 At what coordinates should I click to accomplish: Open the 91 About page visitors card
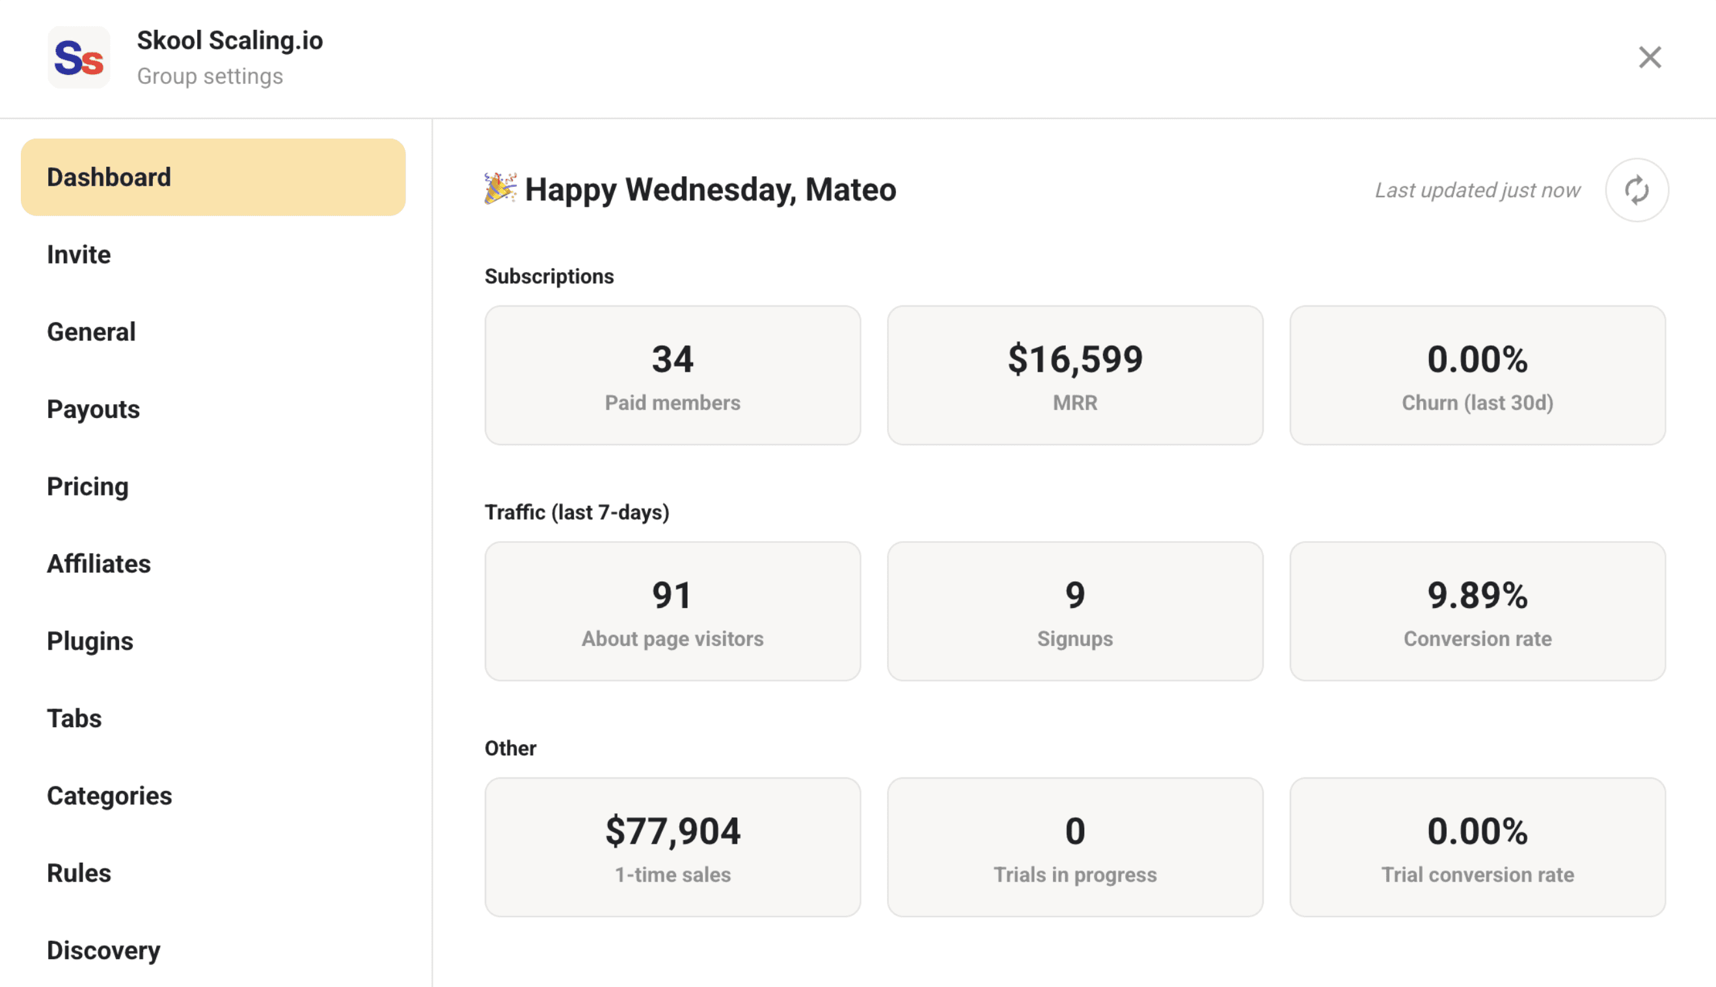pyautogui.click(x=672, y=611)
